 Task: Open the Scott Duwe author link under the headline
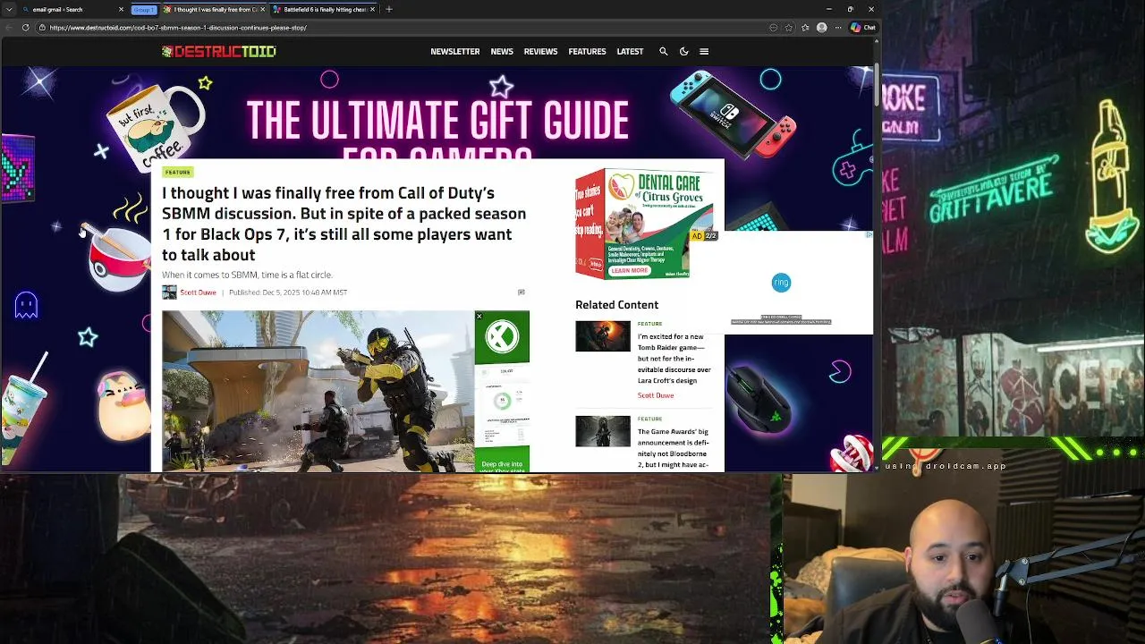[x=198, y=292]
